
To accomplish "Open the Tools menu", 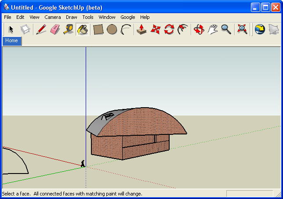I will pos(88,17).
